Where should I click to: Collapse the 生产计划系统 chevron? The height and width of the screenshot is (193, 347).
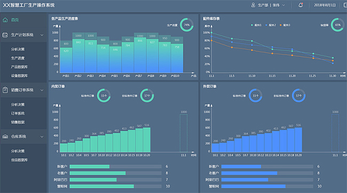tap(42, 35)
